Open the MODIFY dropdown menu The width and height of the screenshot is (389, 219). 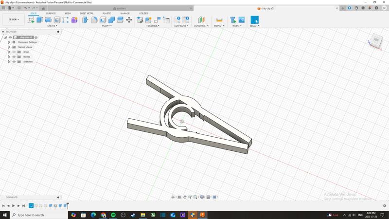[106, 26]
